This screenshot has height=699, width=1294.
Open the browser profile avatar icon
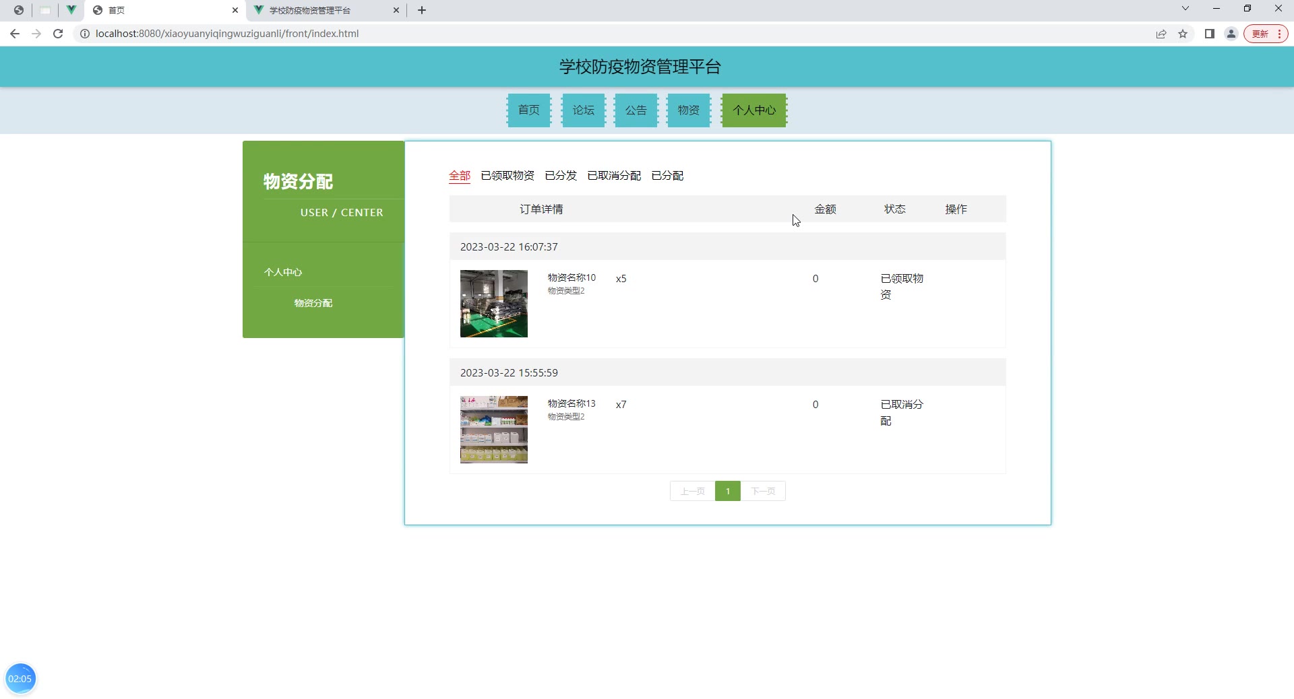click(x=1231, y=34)
